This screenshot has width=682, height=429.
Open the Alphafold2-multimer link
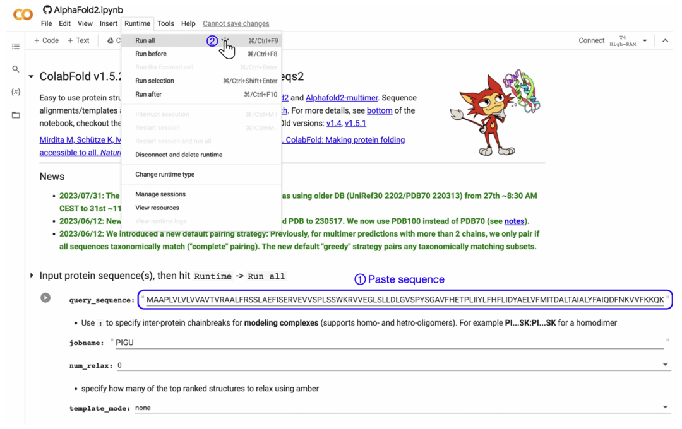pos(342,98)
